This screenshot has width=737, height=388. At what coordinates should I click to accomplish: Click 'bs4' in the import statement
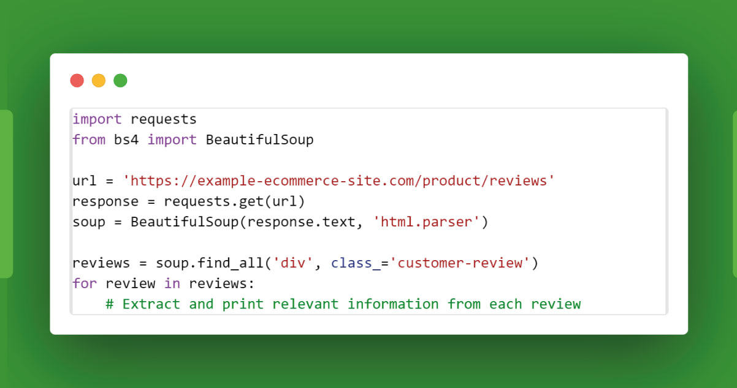126,140
